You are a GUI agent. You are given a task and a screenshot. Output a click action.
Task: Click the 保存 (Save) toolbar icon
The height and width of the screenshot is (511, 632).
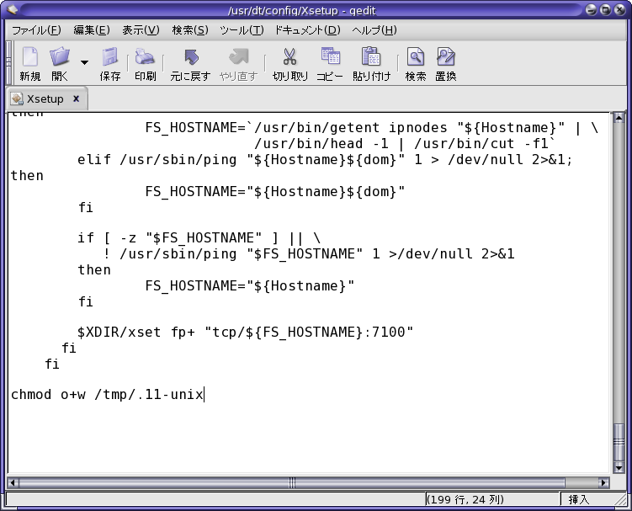109,57
